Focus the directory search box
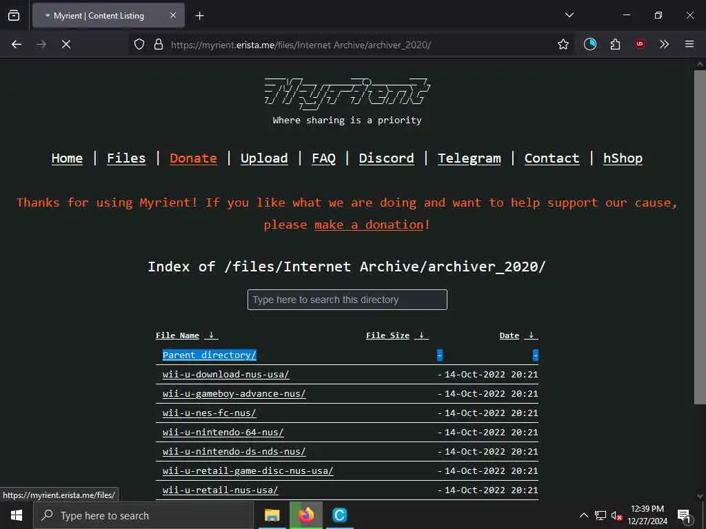 347,300
